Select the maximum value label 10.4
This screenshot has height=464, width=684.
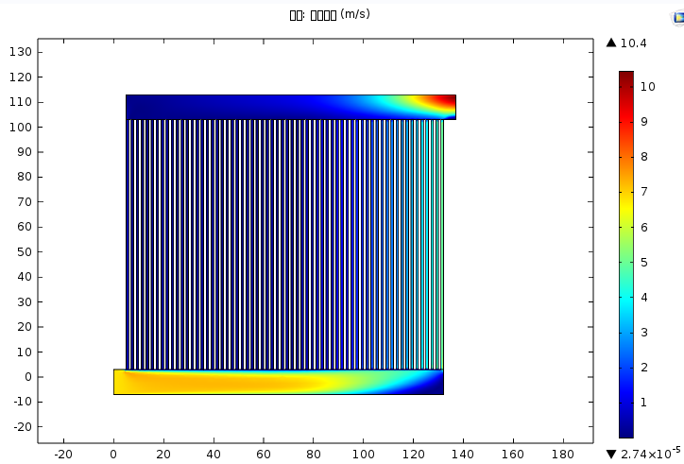(x=633, y=43)
